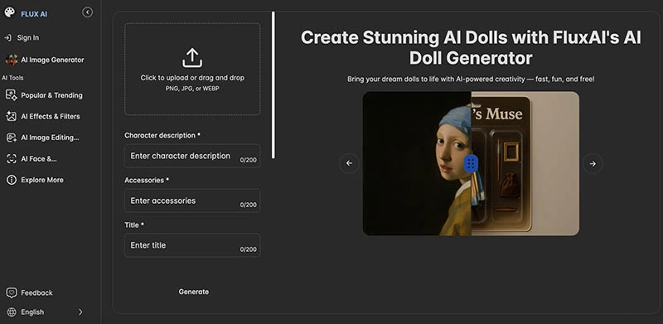Show next example with right arrow
The width and height of the screenshot is (663, 324).
tap(593, 164)
